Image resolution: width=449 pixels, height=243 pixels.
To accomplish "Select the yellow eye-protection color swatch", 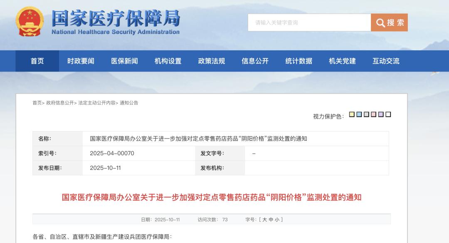I will 352,114.
